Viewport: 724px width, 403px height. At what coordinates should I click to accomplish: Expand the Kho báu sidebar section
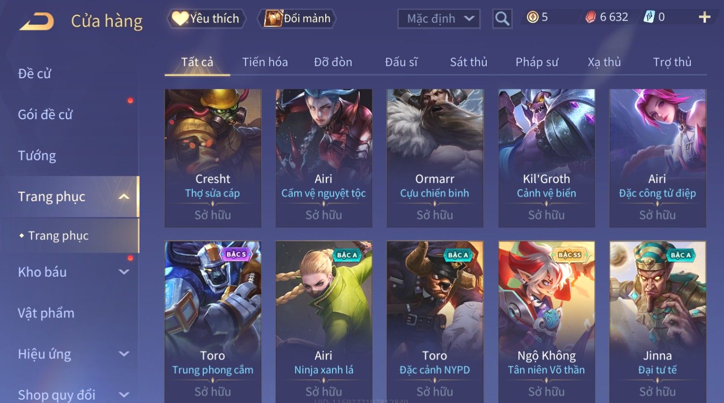124,272
